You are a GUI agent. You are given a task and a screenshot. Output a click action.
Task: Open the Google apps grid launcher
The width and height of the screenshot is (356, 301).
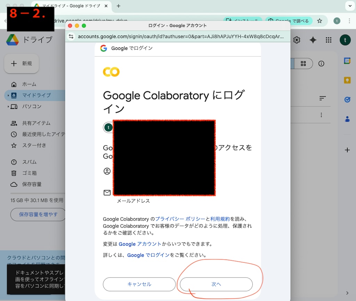(329, 40)
